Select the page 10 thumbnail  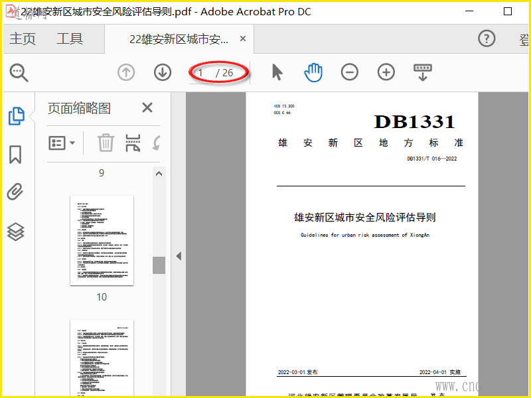pyautogui.click(x=102, y=240)
